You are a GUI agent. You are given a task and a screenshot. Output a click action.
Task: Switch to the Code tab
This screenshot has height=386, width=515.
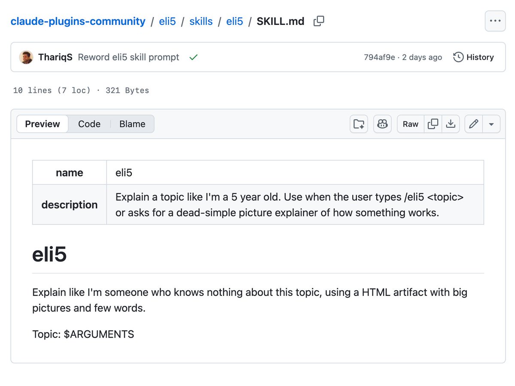click(89, 124)
